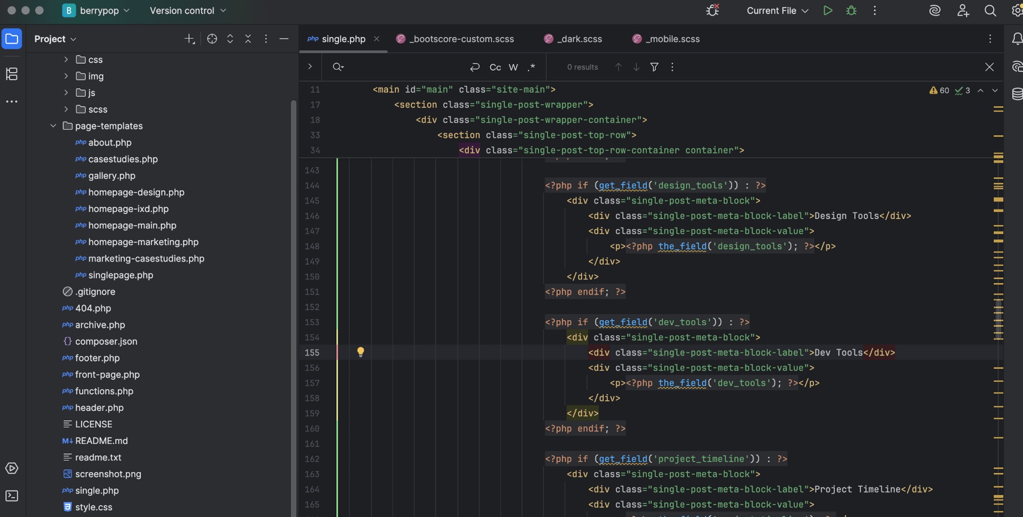The width and height of the screenshot is (1023, 517).
Task: Click the filter search results icon
Action: click(654, 67)
